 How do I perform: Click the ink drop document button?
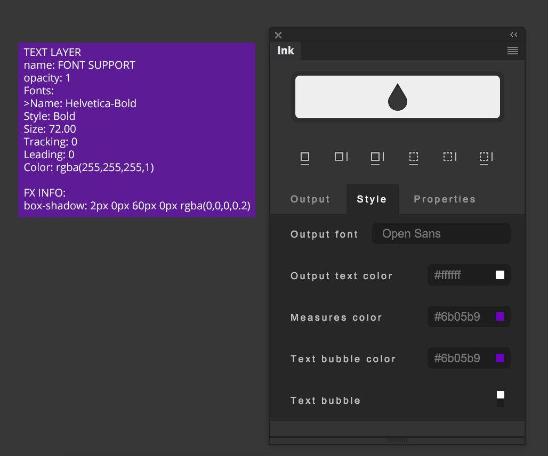[x=397, y=97]
